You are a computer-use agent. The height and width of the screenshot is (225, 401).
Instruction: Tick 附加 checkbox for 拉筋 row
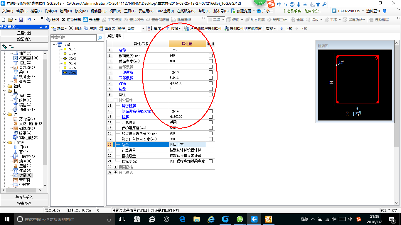pos(210,117)
